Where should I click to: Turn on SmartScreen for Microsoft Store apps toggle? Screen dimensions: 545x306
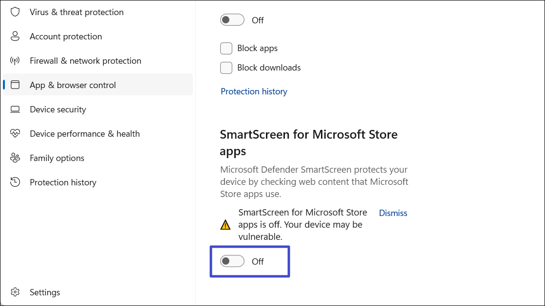coord(232,261)
